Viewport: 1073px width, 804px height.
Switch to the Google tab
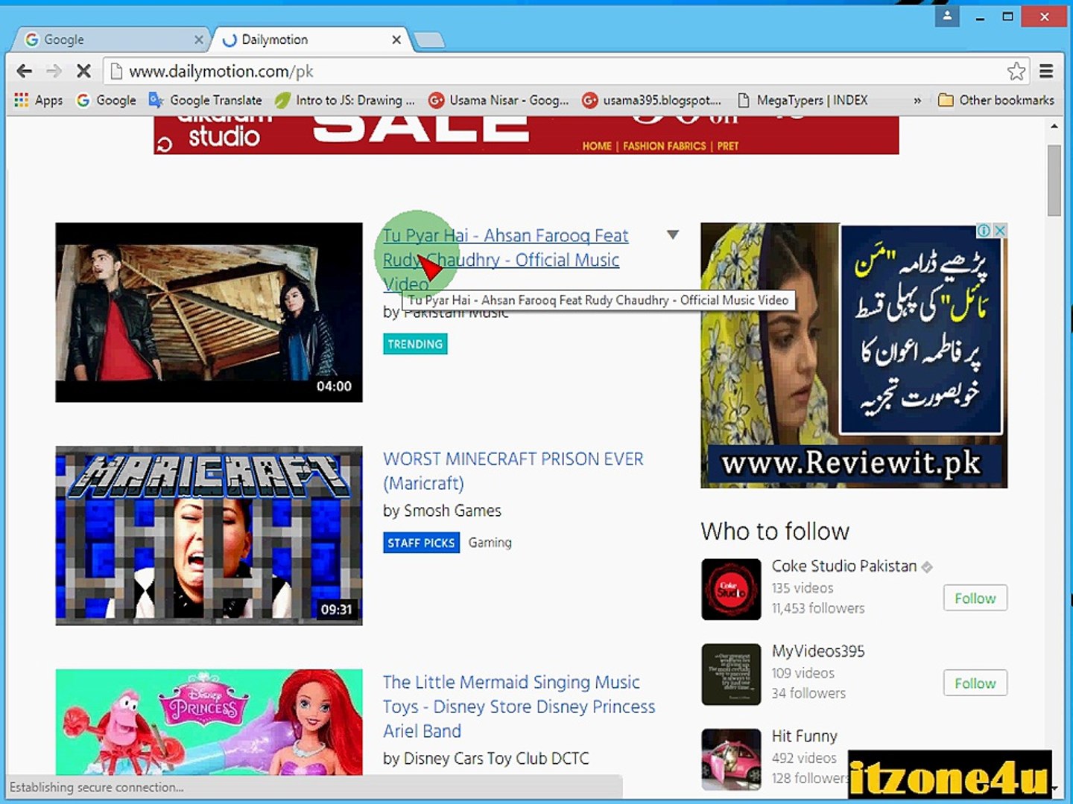(x=112, y=39)
